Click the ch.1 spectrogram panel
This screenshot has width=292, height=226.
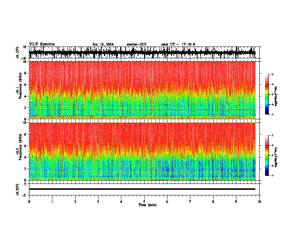pyautogui.click(x=142, y=90)
